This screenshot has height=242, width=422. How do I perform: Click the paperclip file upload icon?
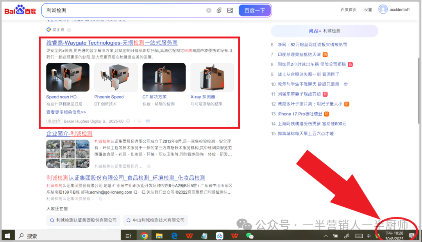219,11
